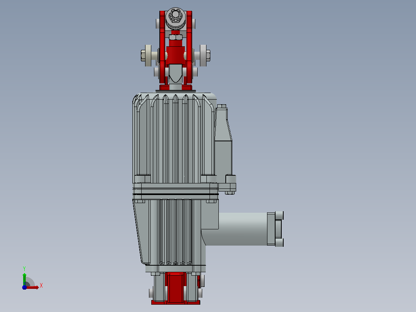Select the left large round washer on pin
The width and height of the screenshot is (416, 312).
(x=148, y=56)
